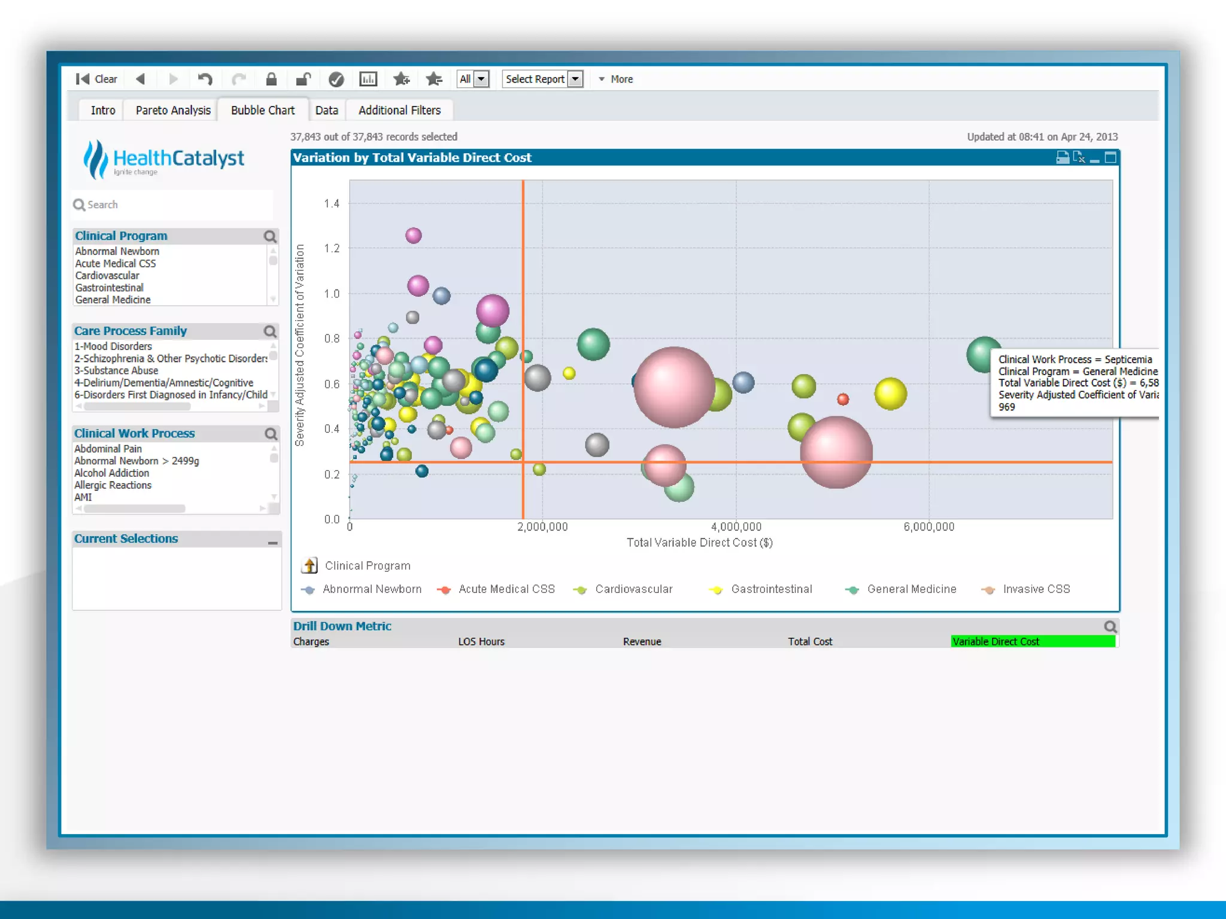Click the green General Medicine legend marker
The width and height of the screenshot is (1226, 919).
(x=851, y=590)
